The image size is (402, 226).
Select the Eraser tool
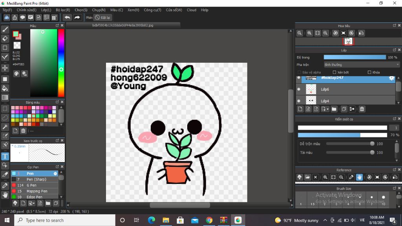tap(5, 38)
